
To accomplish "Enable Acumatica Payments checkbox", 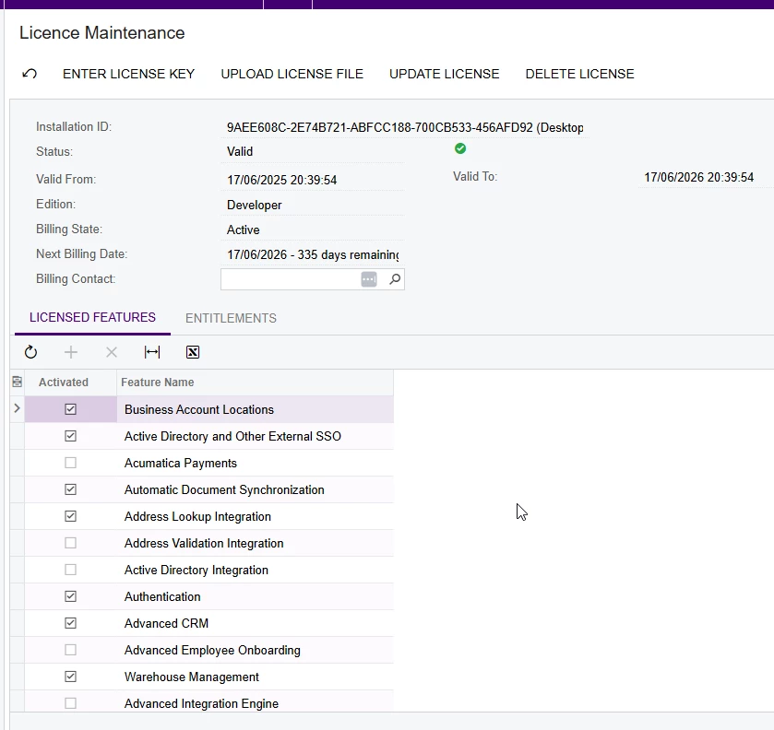I will [x=71, y=463].
